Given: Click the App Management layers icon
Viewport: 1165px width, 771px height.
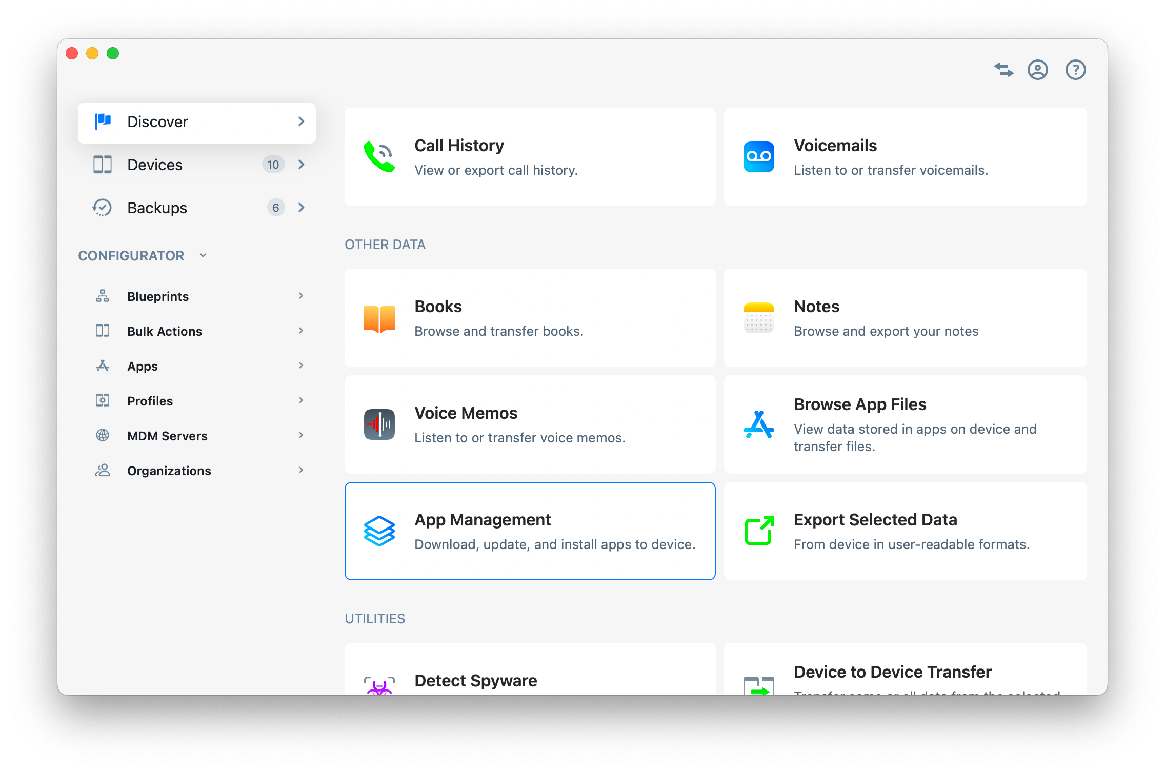Looking at the screenshot, I should tap(379, 531).
